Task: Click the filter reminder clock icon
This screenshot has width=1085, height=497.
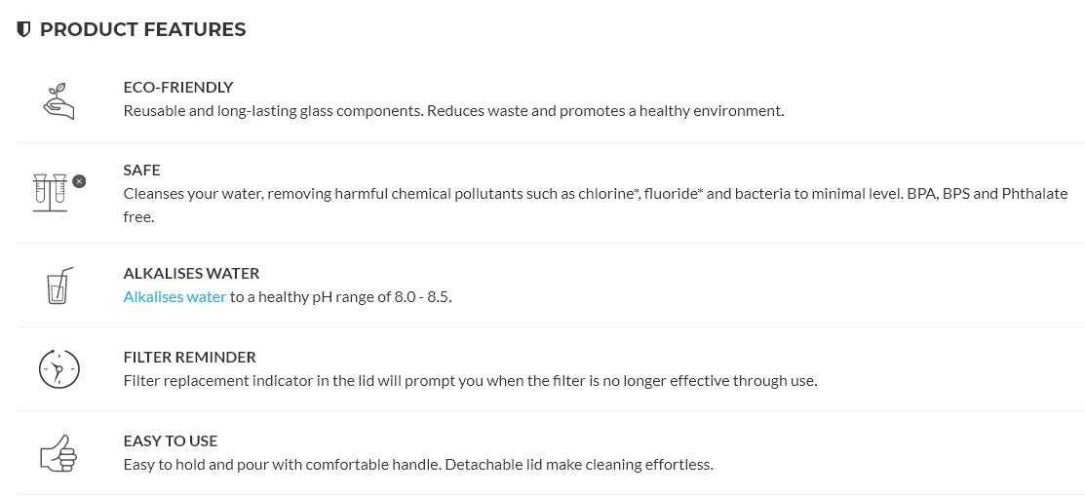Action: pyautogui.click(x=58, y=369)
